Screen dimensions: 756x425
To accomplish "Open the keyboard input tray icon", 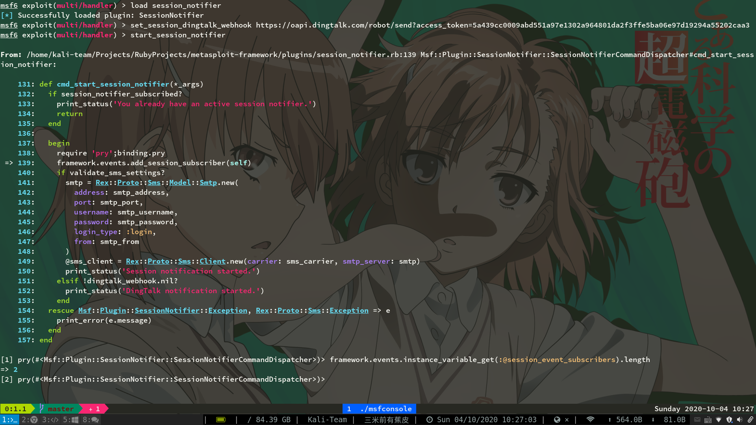I will 708,420.
